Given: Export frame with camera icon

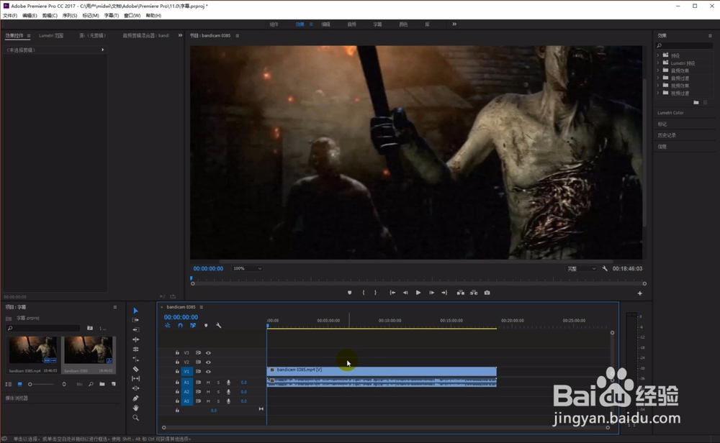Looking at the screenshot, I should pyautogui.click(x=487, y=293).
